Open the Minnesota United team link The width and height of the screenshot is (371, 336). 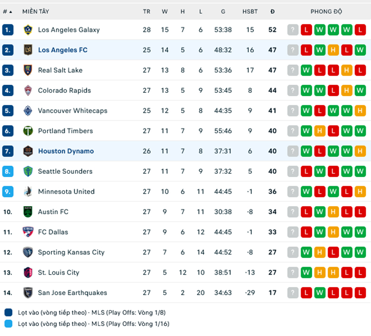click(x=66, y=191)
